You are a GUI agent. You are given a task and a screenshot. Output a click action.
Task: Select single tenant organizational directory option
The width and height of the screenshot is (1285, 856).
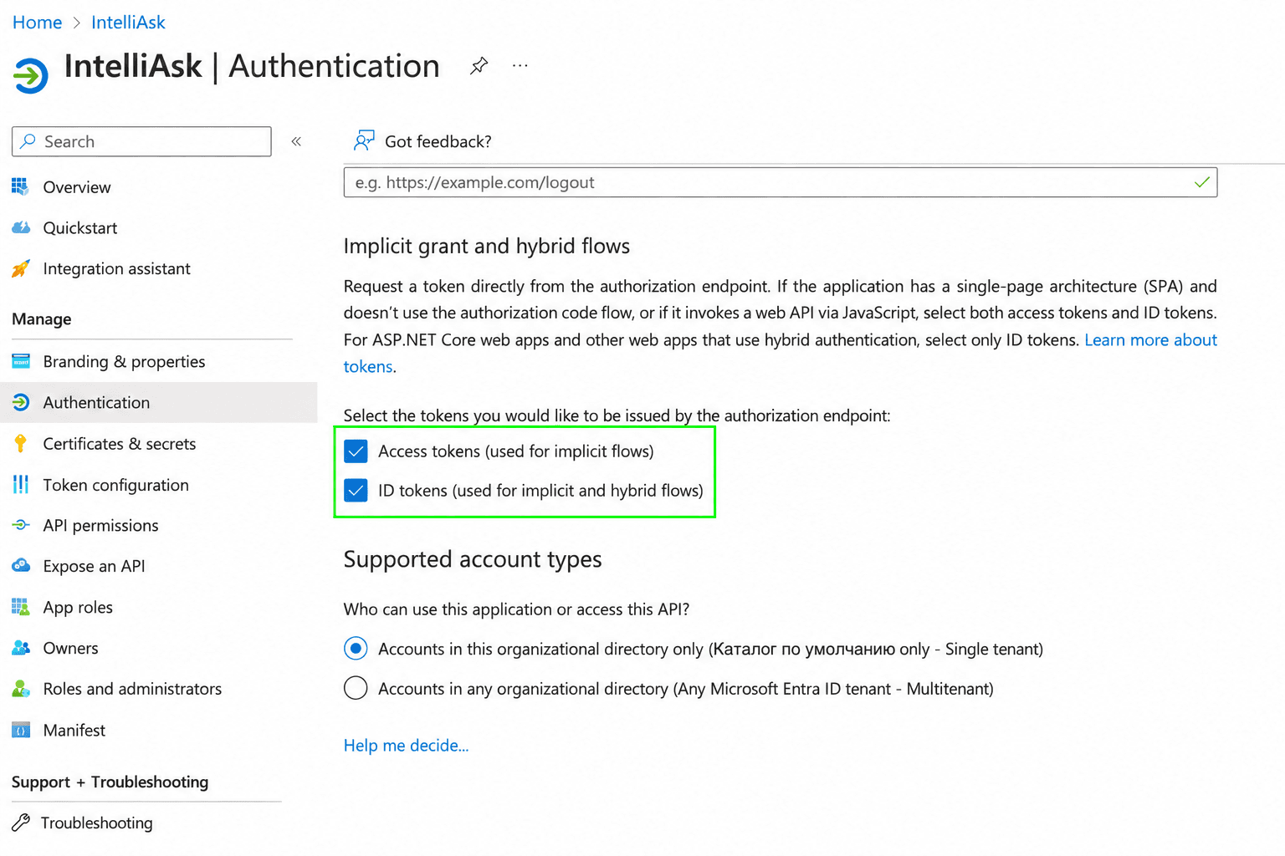tap(356, 649)
